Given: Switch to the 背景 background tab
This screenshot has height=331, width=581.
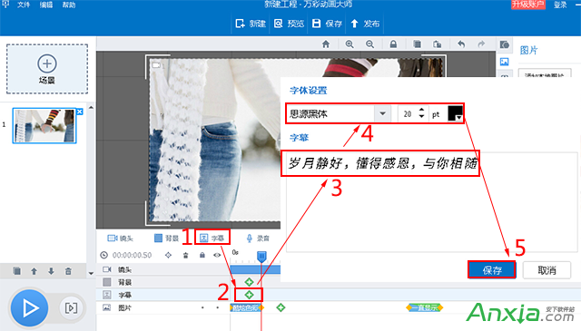Looking at the screenshot, I should [166, 239].
